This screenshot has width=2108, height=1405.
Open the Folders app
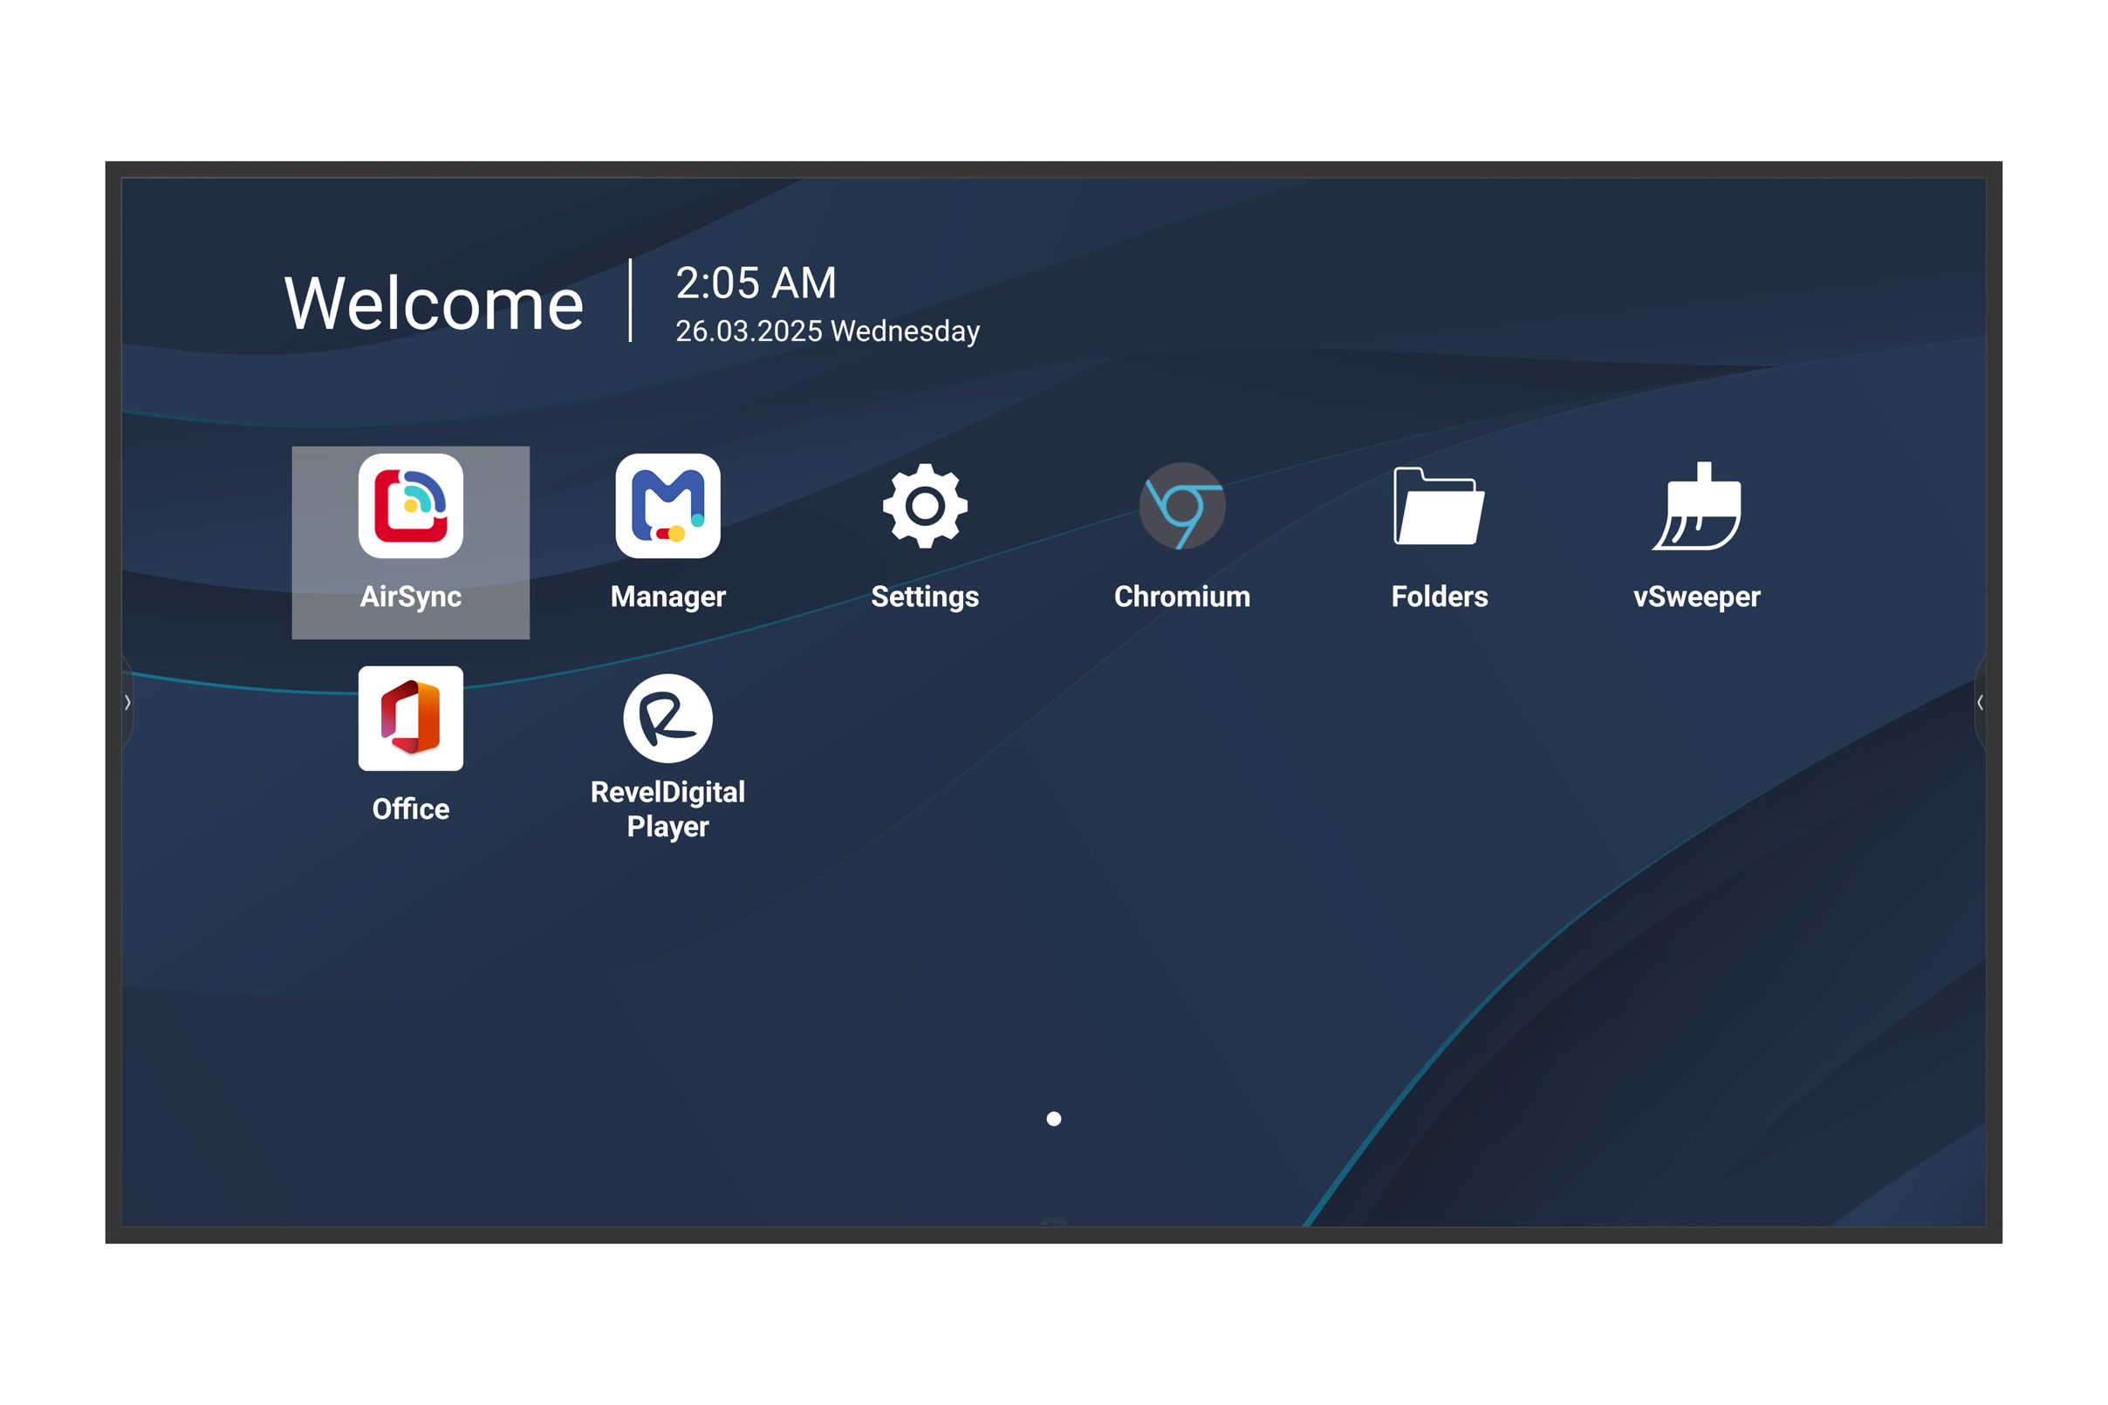1440,506
